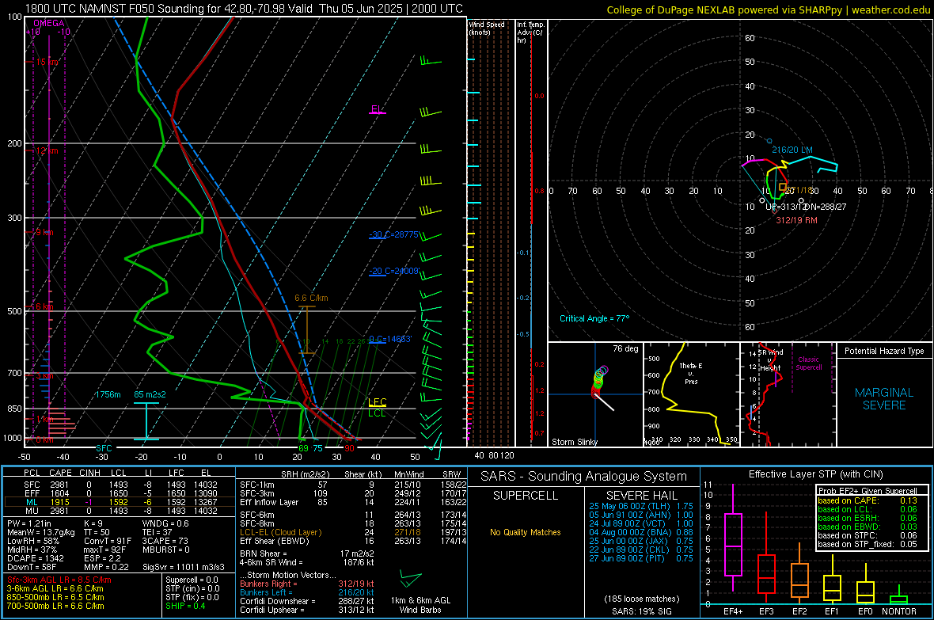
Task: Click the 'SigSvr = 11011 m3/s3' value
Action: (184, 567)
